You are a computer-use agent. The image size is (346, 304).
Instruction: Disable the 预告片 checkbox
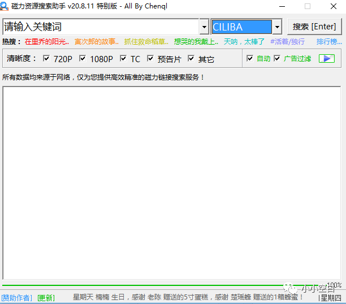point(150,59)
